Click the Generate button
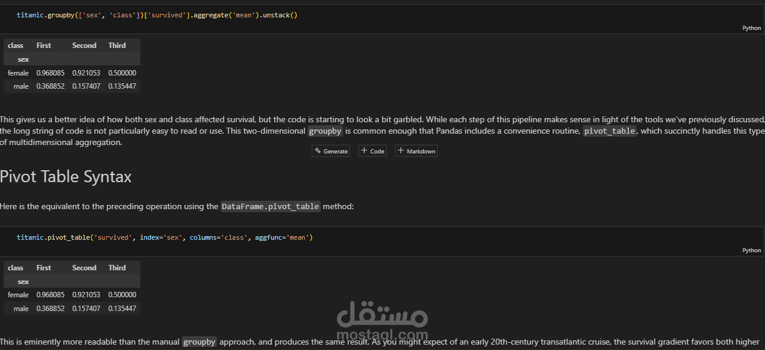This screenshot has height=350, width=765. pos(330,150)
